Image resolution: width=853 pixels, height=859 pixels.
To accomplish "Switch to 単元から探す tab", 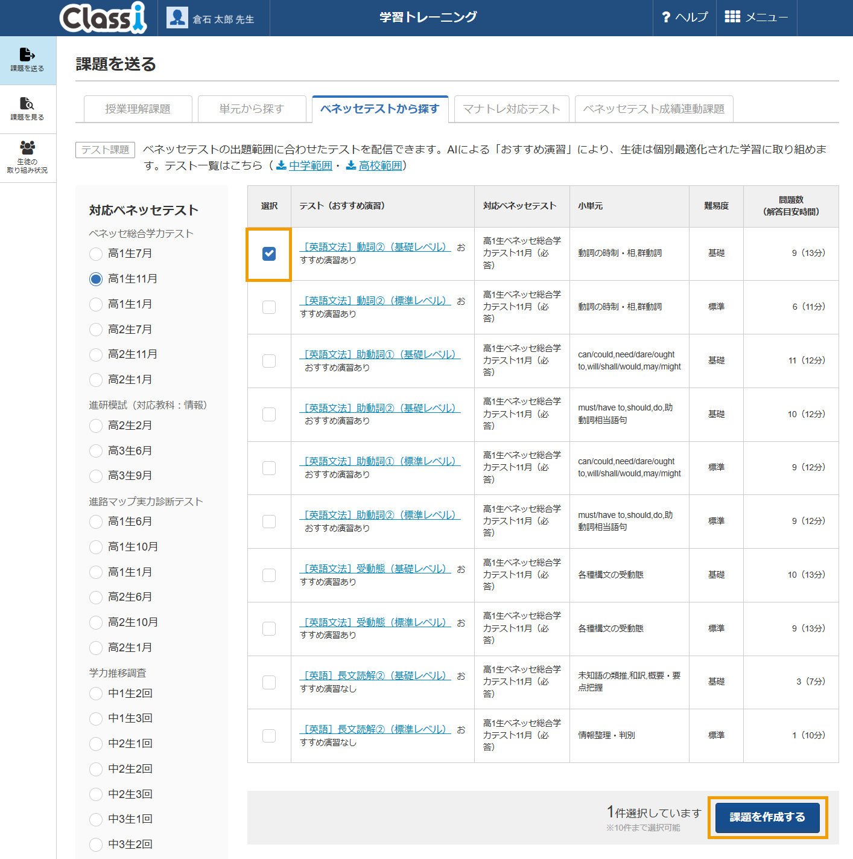I will point(252,109).
